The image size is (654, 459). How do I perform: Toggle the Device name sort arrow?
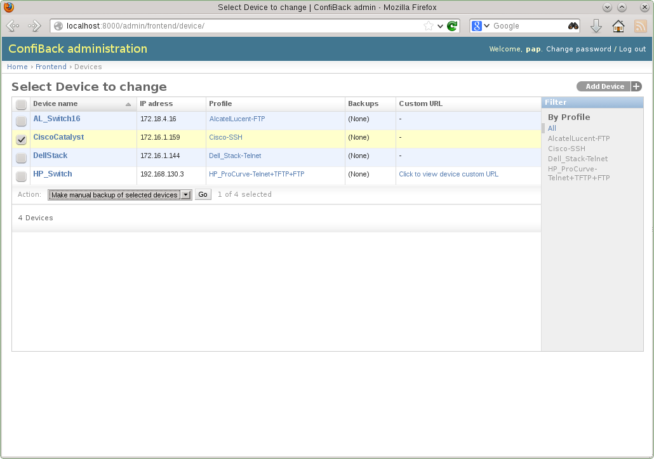point(128,103)
